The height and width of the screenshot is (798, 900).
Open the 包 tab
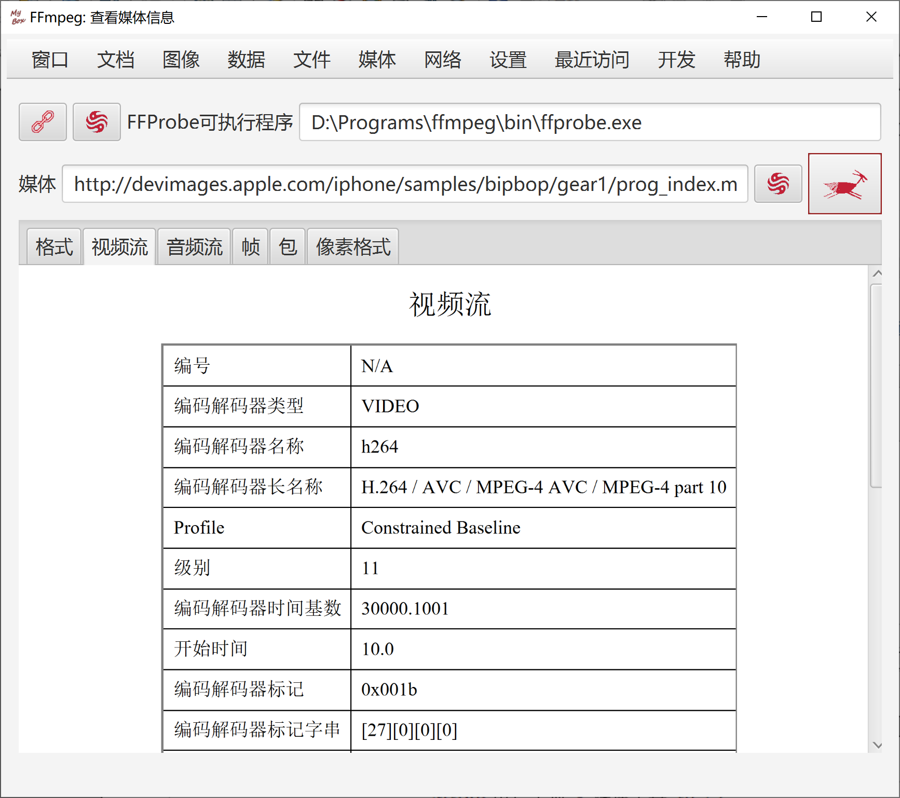288,246
